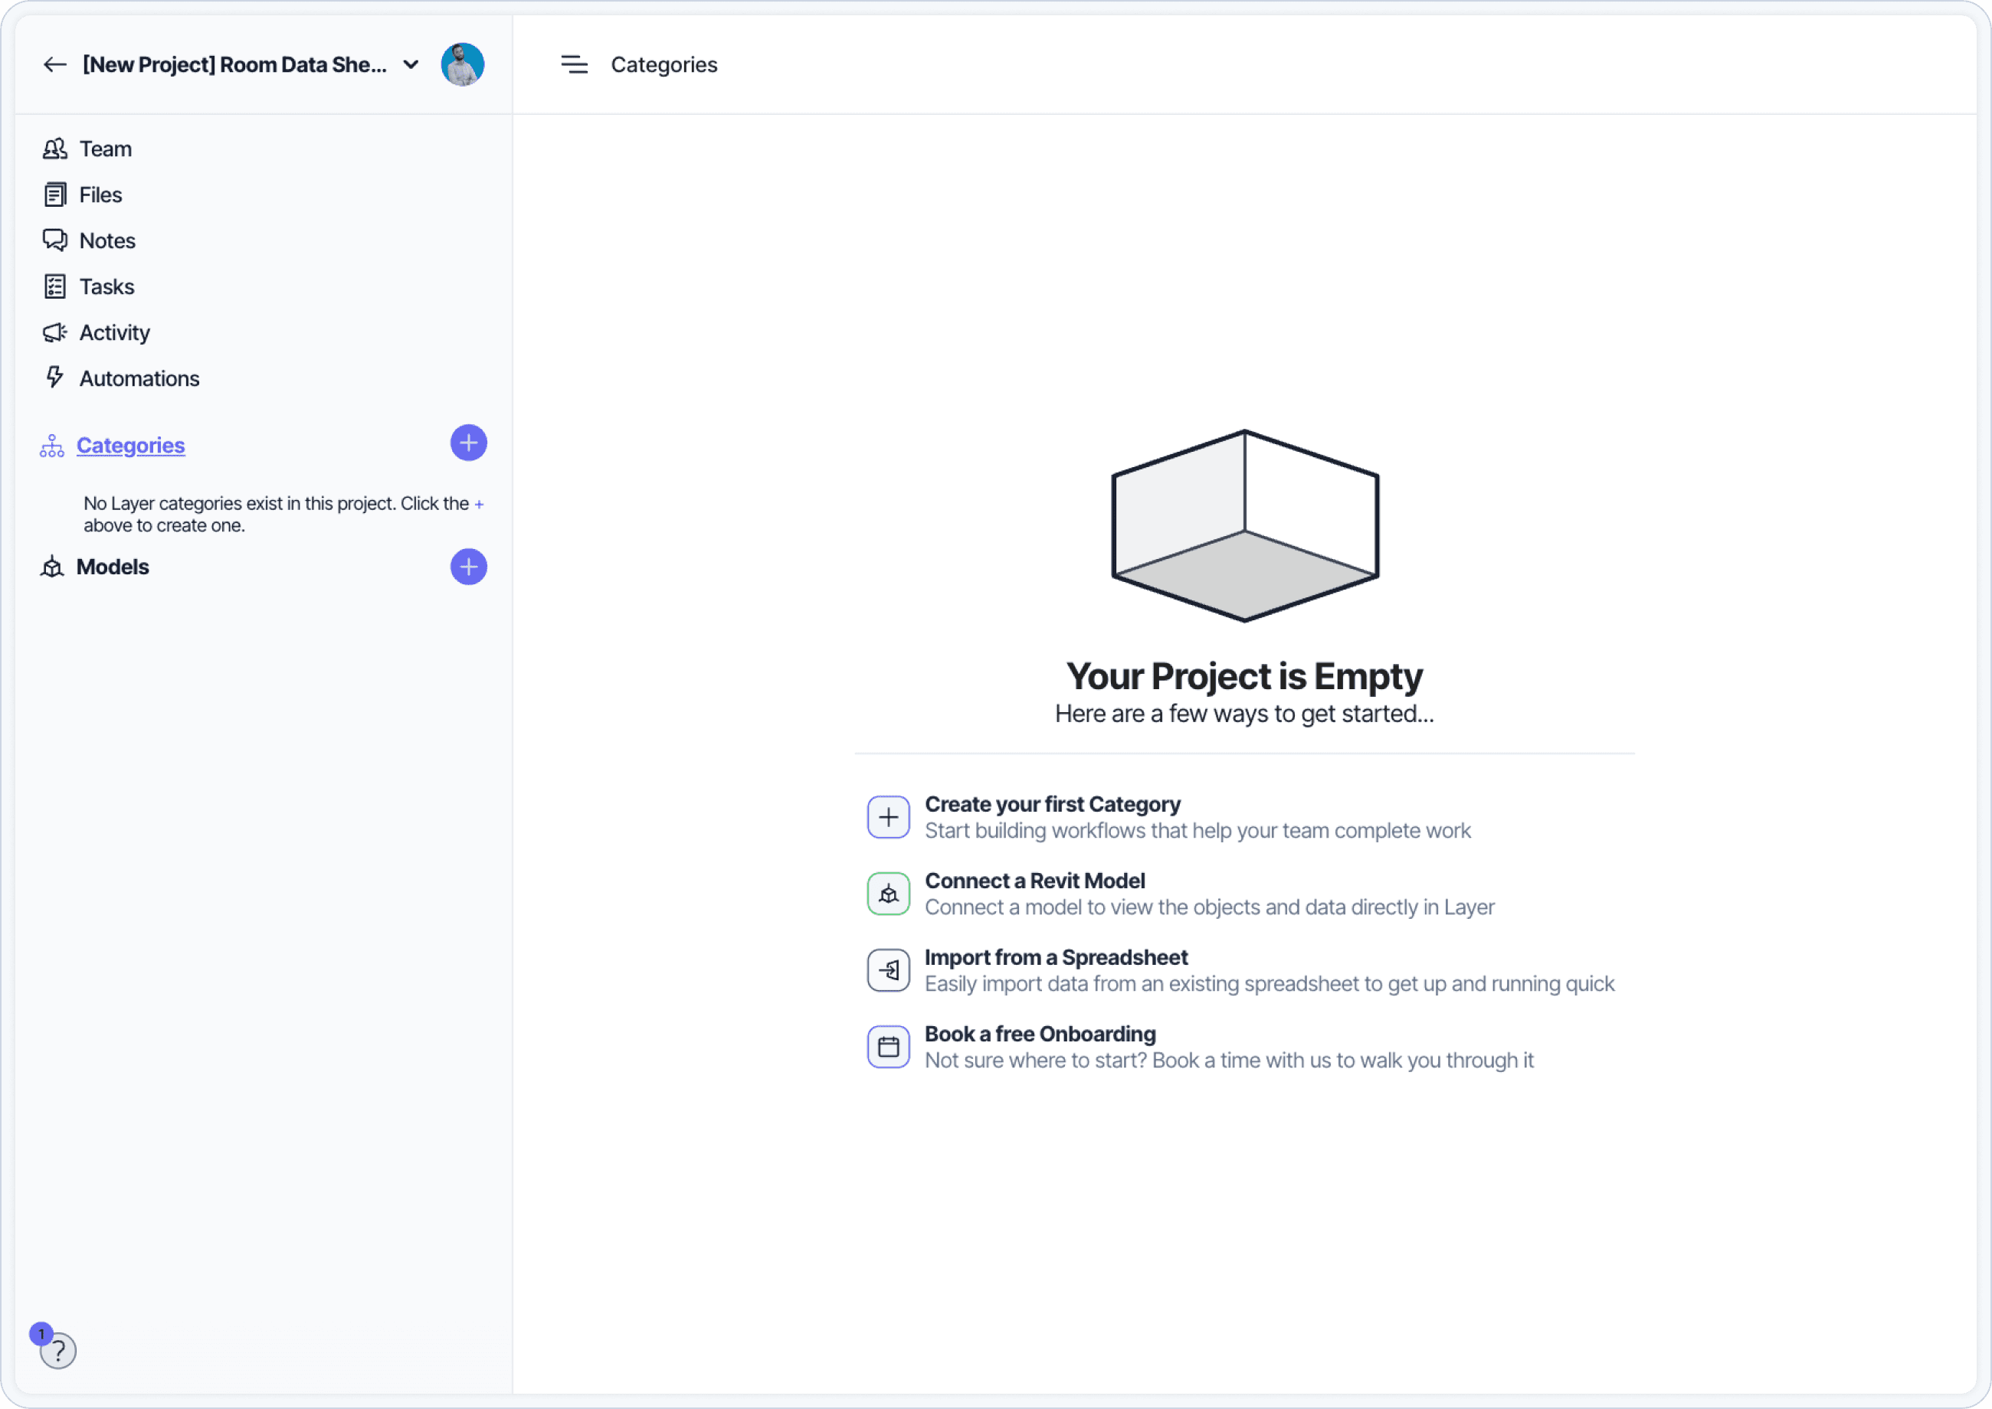Click the Notes speech bubble icon
Image resolution: width=1992 pixels, height=1409 pixels.
tap(54, 240)
